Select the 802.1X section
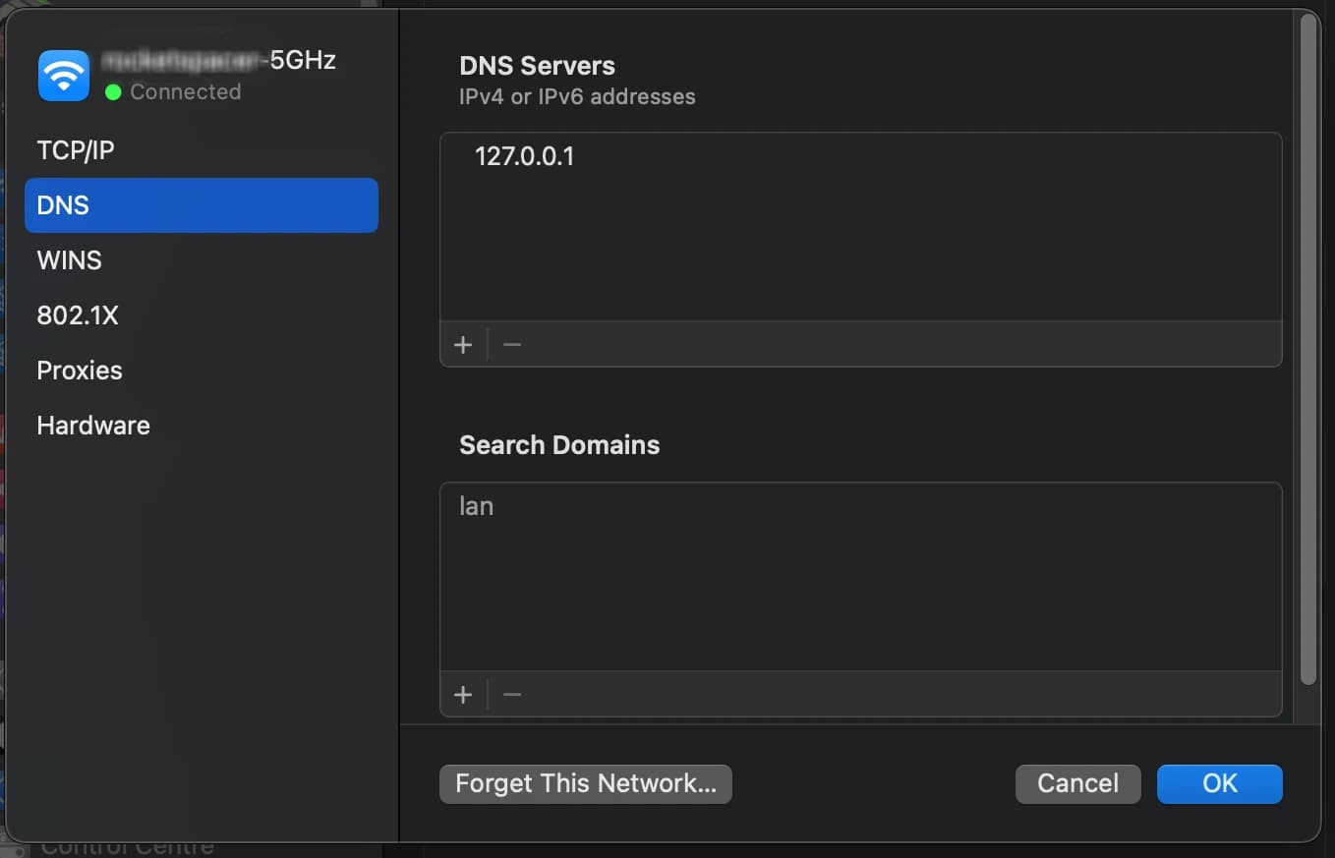This screenshot has height=858, width=1335. (78, 315)
